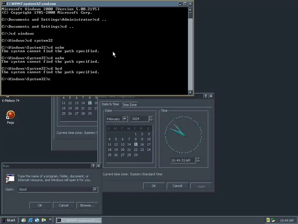Viewport: 298px width, 224px height.
Task: Click the year field showing 2024
Action: (x=139, y=119)
